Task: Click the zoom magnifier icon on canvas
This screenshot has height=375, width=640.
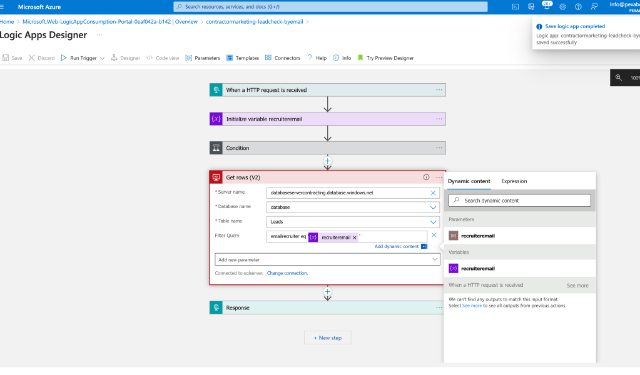Action: 618,77
